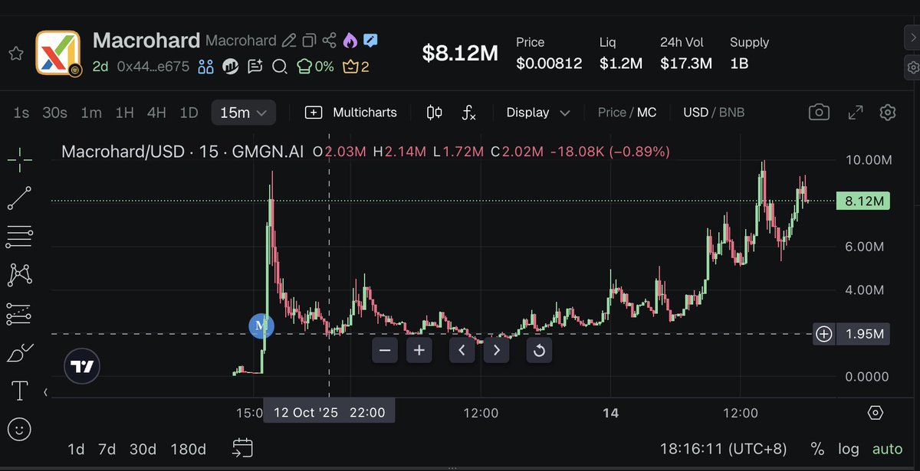Star Macrohard as a favorite
The height and width of the screenshot is (471, 920).
(x=15, y=54)
